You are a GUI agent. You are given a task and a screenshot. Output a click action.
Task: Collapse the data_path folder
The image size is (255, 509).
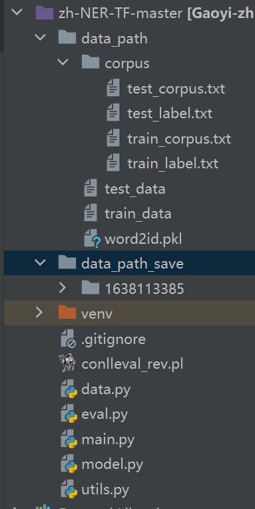tap(40, 38)
